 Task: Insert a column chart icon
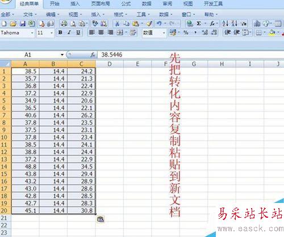257,24
